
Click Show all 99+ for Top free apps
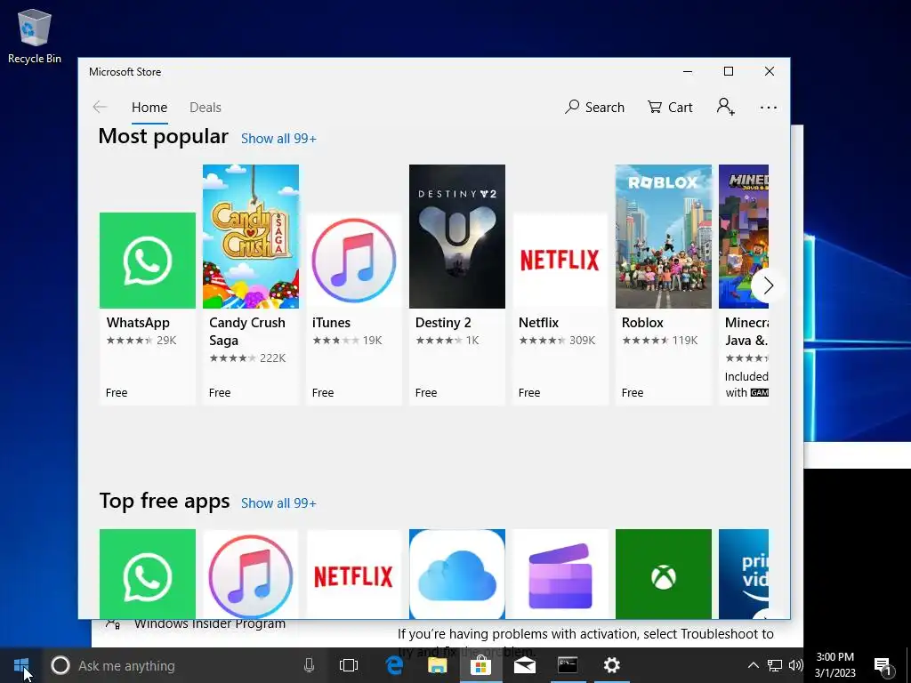click(x=278, y=503)
